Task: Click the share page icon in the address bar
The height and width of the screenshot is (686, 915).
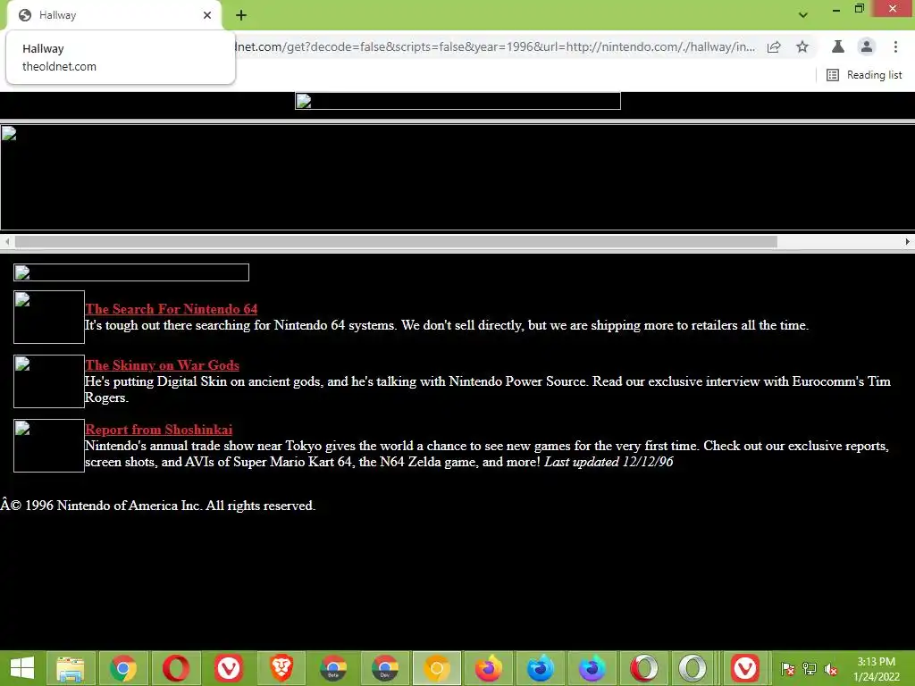Action: click(x=774, y=46)
